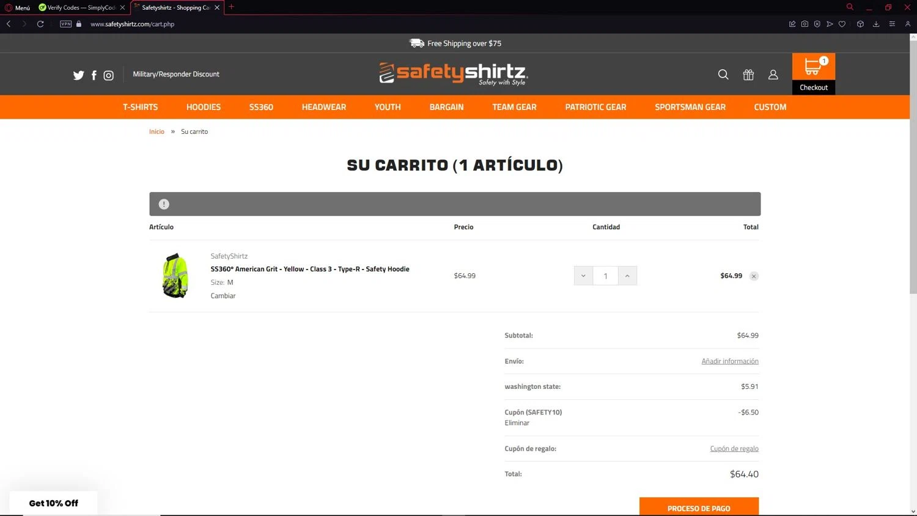Image resolution: width=917 pixels, height=516 pixels.
Task: Open the YOUTH menu
Action: click(x=388, y=107)
